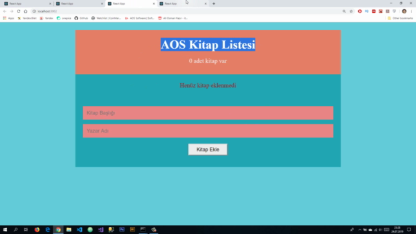Select the AOS Kitap Listesi heading
This screenshot has width=416, height=234.
[x=208, y=45]
